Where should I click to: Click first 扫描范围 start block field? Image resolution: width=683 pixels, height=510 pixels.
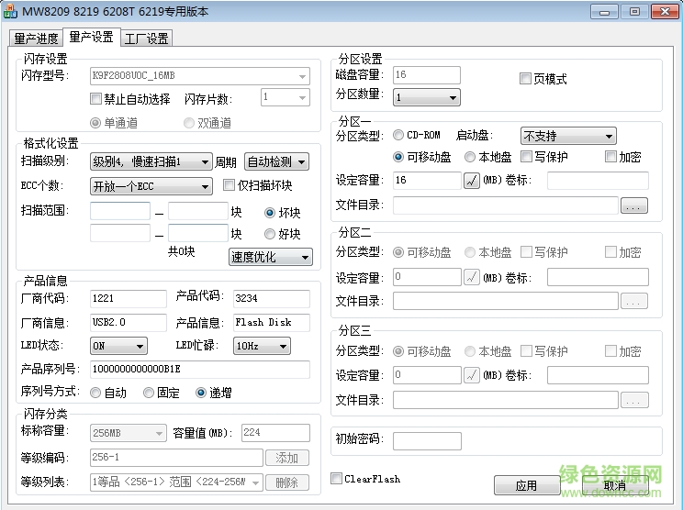(x=120, y=211)
